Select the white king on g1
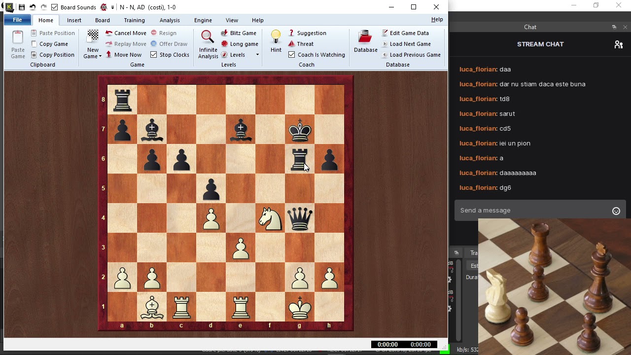Screen dimensions: 631x355 [x=300, y=307]
